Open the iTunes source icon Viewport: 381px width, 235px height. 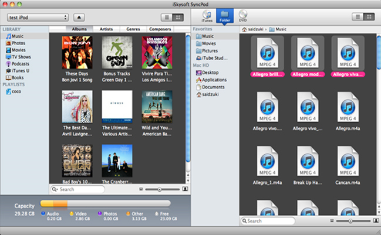207,15
